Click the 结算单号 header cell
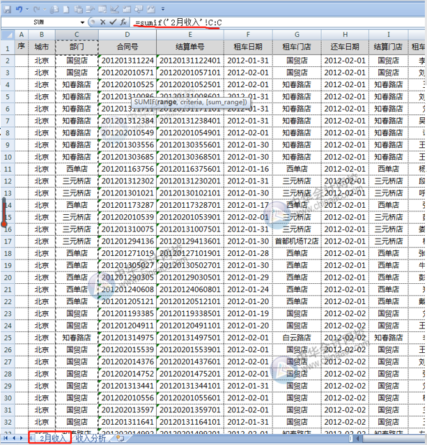Viewport: 427px width, 445px height. 190,47
